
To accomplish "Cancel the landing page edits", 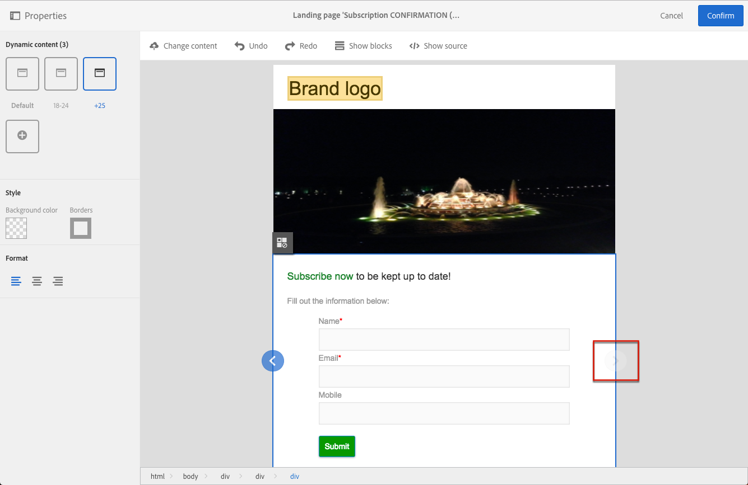I will point(671,16).
